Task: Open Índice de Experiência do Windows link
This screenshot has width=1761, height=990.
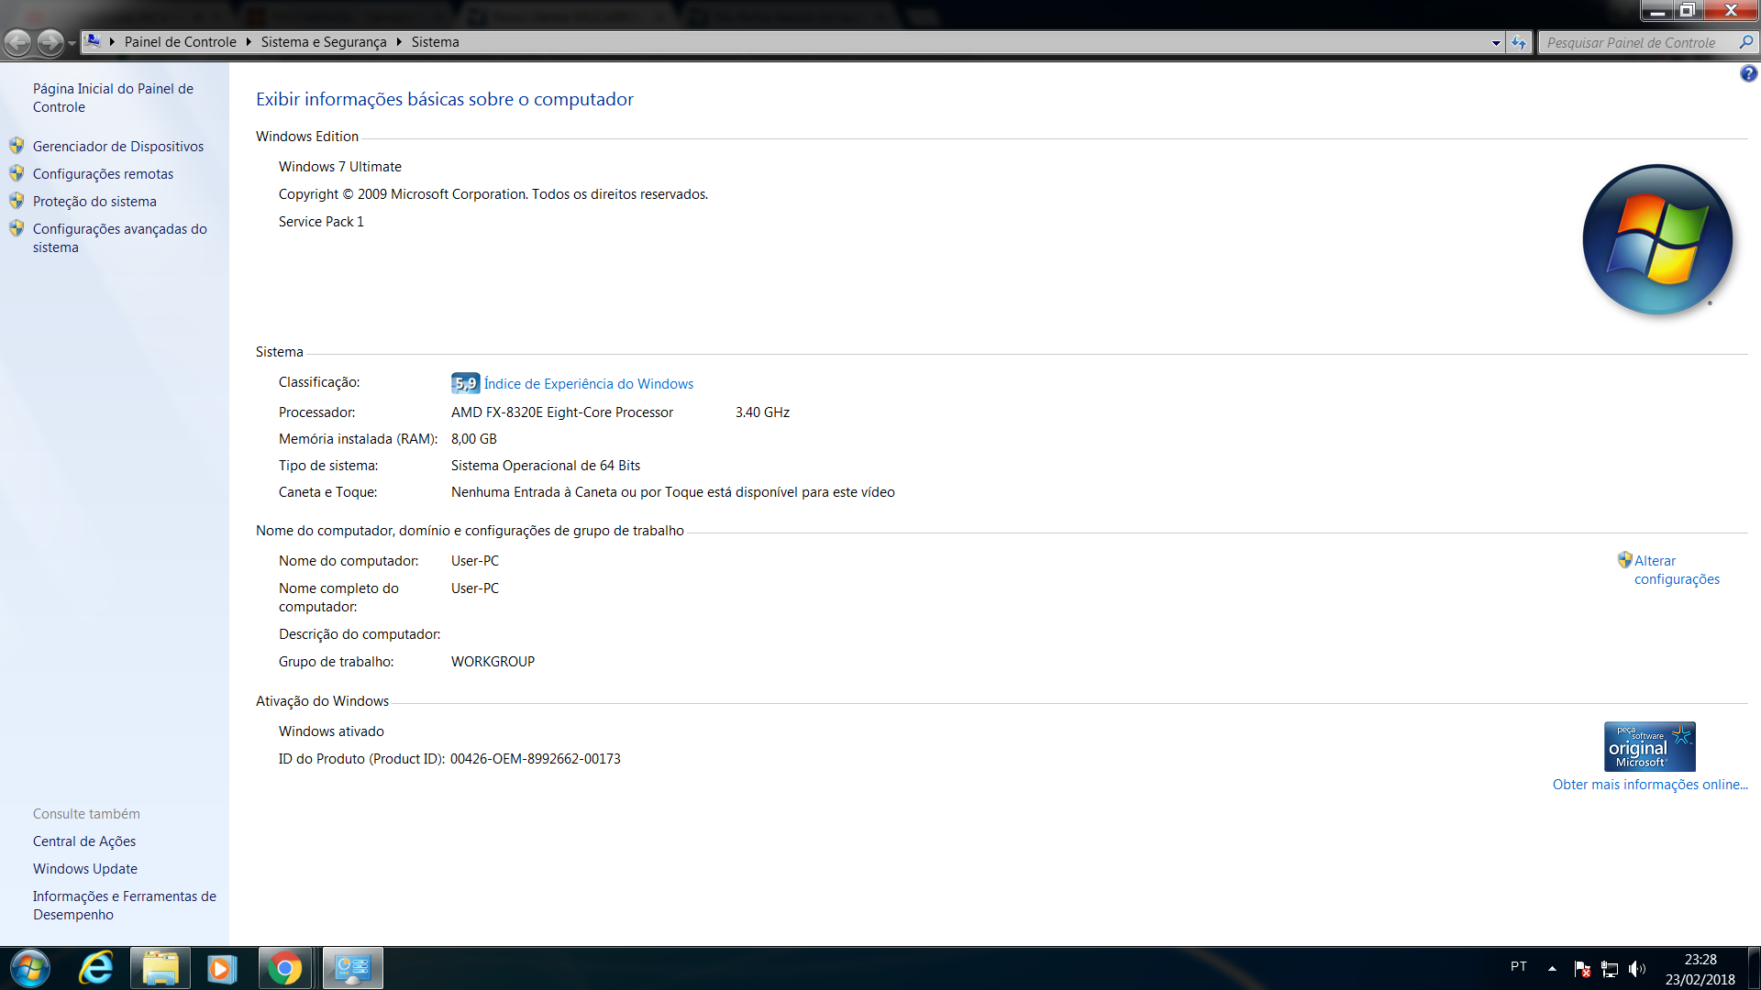Action: tap(588, 384)
